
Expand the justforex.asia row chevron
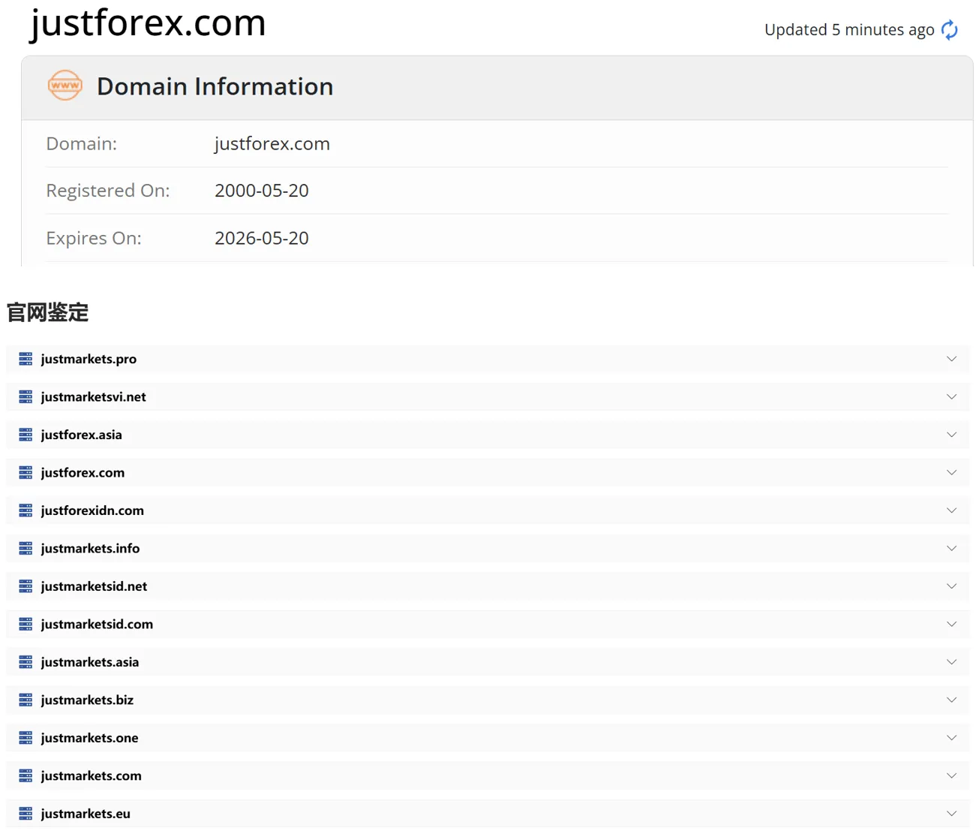(951, 435)
